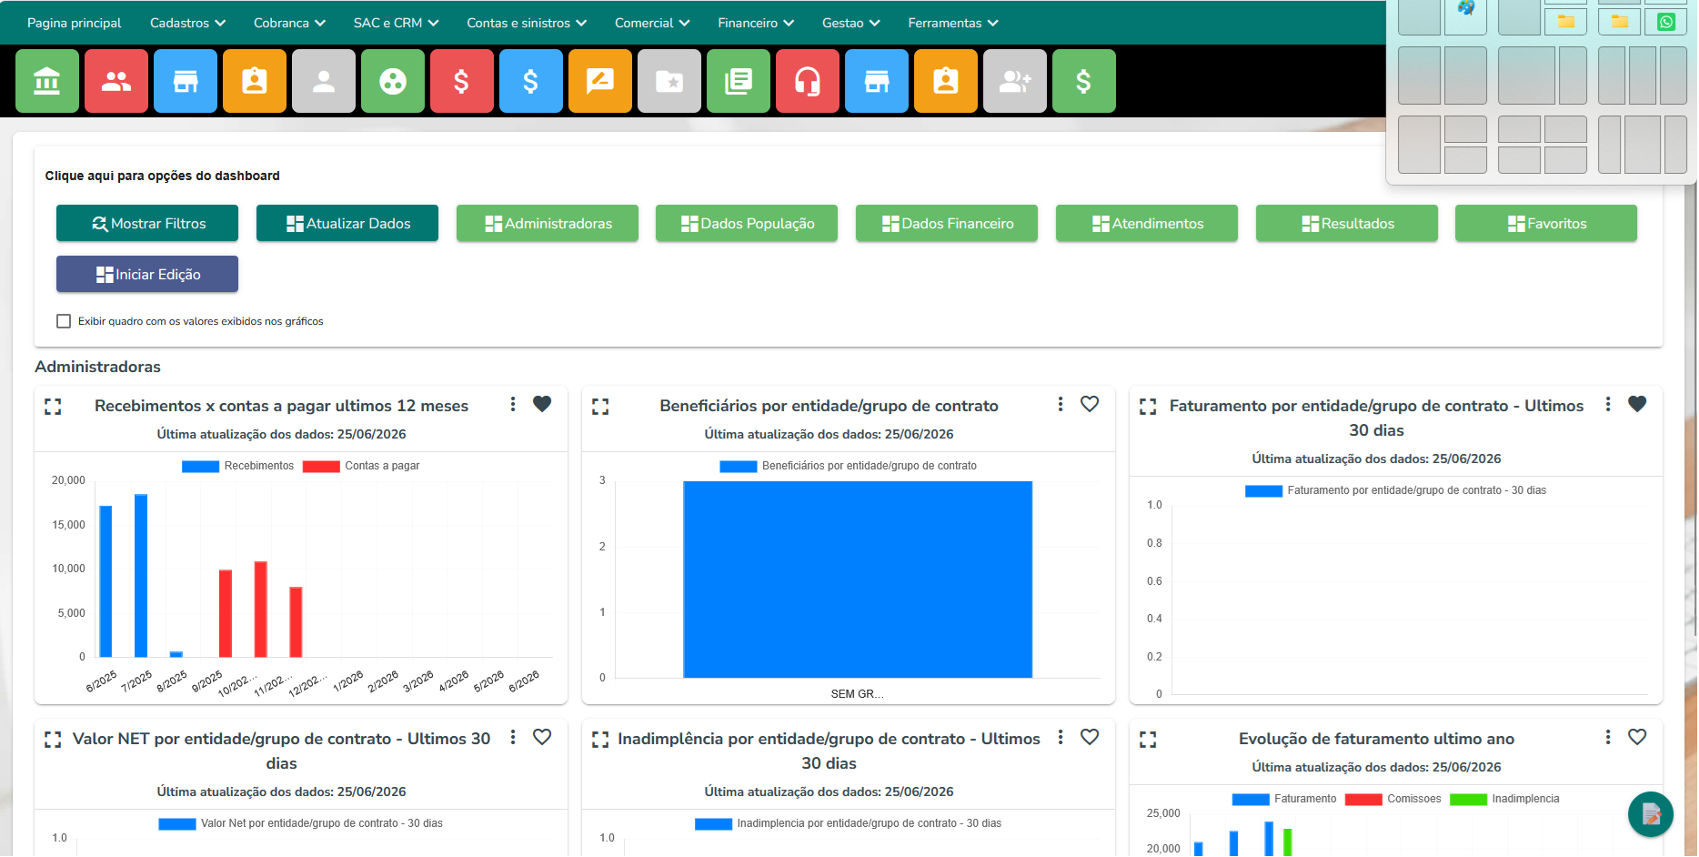The height and width of the screenshot is (857, 1699).
Task: Toggle the blue Faturamento legend in Evolução chart
Action: 1284,799
